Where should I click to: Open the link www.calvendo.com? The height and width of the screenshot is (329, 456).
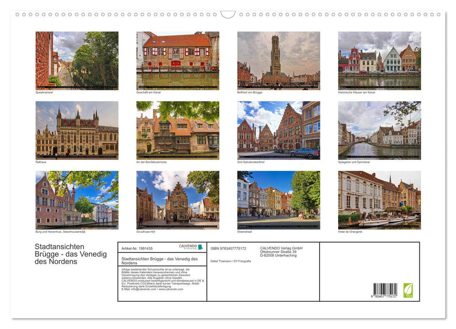(172, 290)
